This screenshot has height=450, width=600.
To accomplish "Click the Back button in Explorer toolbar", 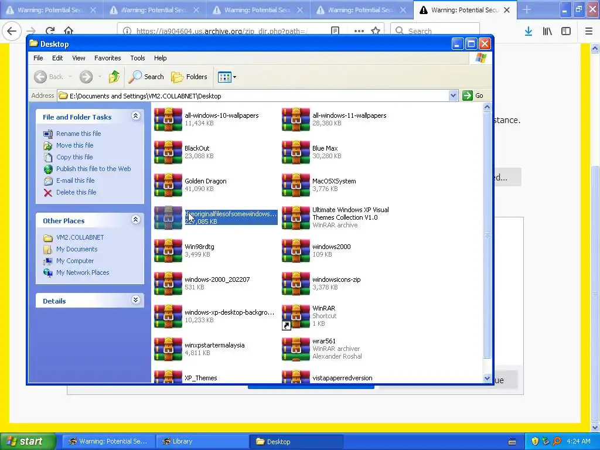I will 49,77.
